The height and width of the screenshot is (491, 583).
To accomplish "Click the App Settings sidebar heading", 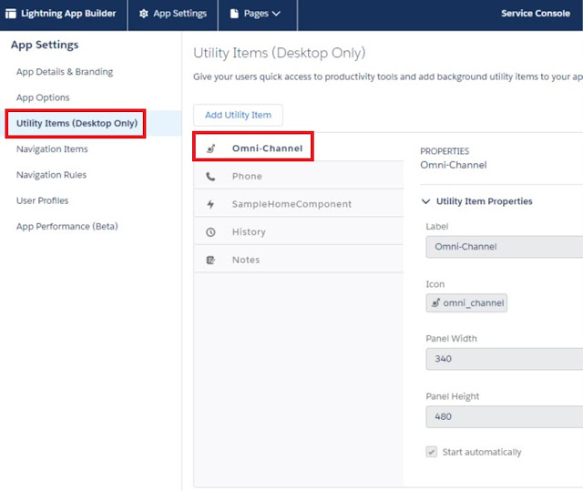I will (x=45, y=45).
